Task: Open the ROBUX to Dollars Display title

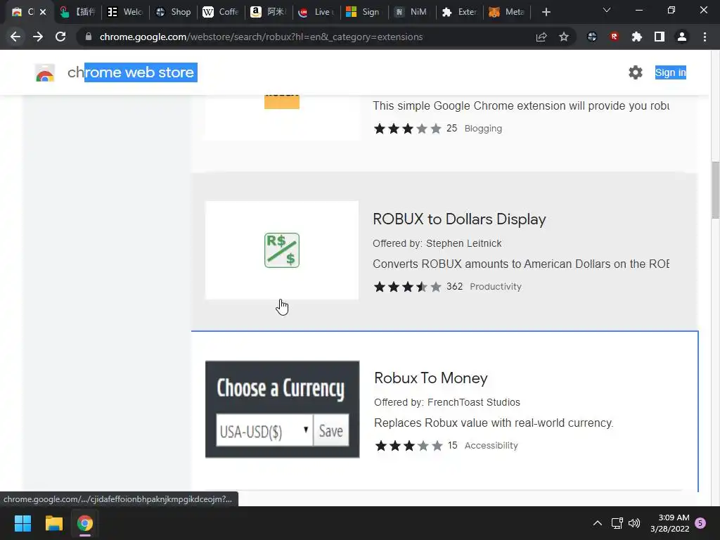Action: (459, 219)
